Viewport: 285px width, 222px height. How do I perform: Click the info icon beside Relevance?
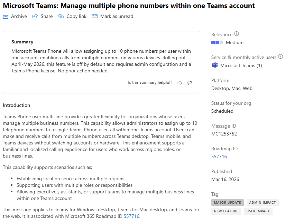237,34
